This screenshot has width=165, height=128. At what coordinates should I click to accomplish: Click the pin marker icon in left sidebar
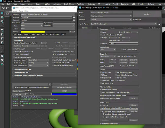click(2, 30)
